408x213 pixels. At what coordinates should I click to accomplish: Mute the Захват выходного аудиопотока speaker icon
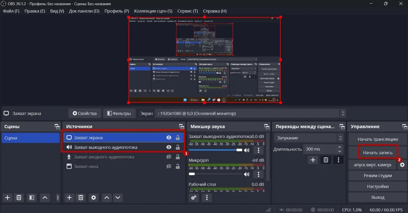click(x=246, y=151)
